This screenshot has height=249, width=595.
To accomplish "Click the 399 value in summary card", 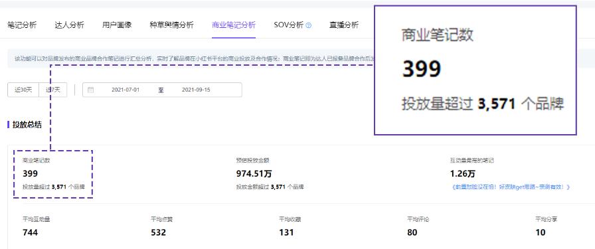I will [31, 174].
